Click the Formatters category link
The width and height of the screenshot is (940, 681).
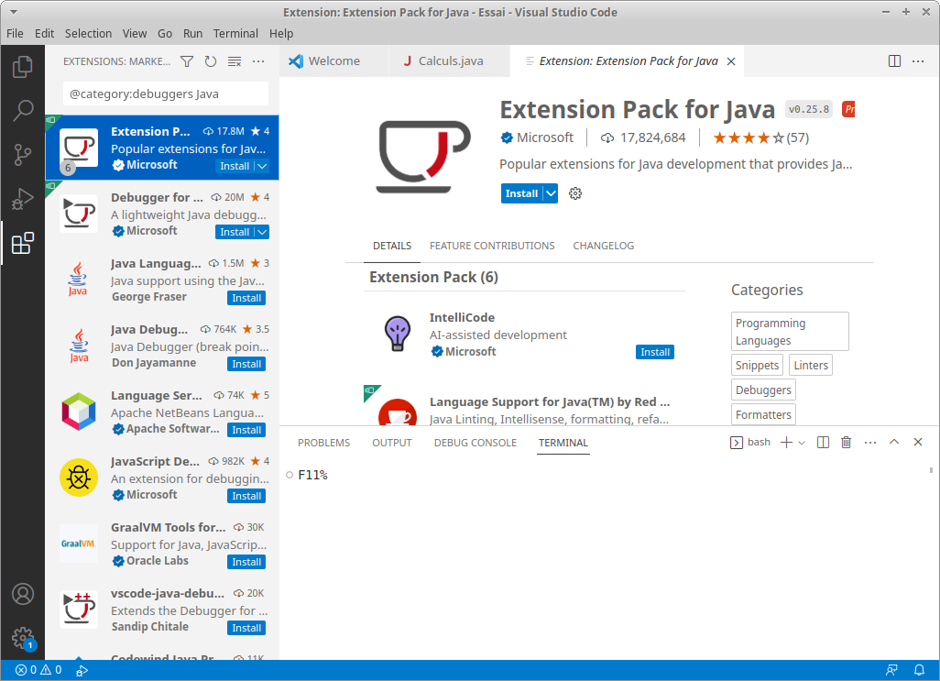pos(763,415)
